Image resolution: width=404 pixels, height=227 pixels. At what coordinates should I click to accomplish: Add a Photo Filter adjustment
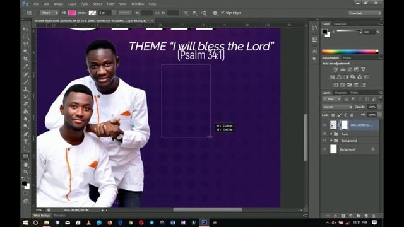(x=353, y=77)
